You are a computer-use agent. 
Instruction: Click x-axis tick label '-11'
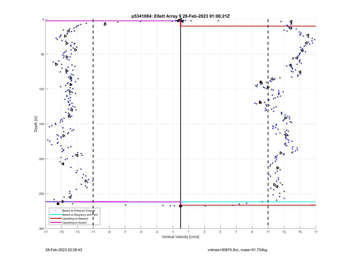(93, 232)
